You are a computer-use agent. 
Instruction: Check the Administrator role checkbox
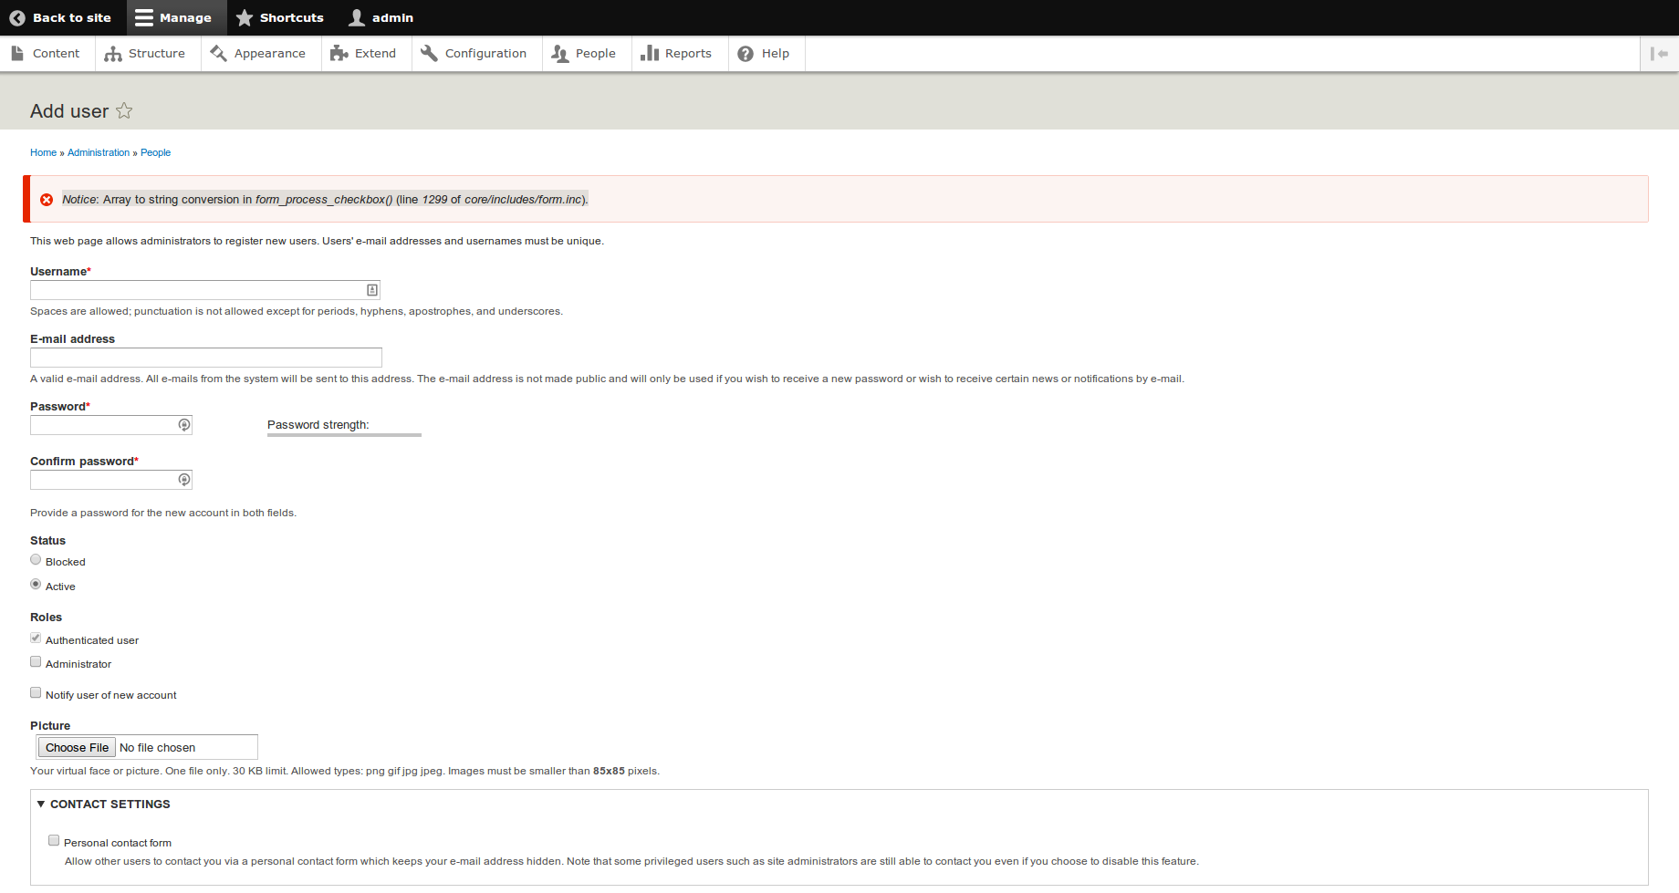point(36,662)
